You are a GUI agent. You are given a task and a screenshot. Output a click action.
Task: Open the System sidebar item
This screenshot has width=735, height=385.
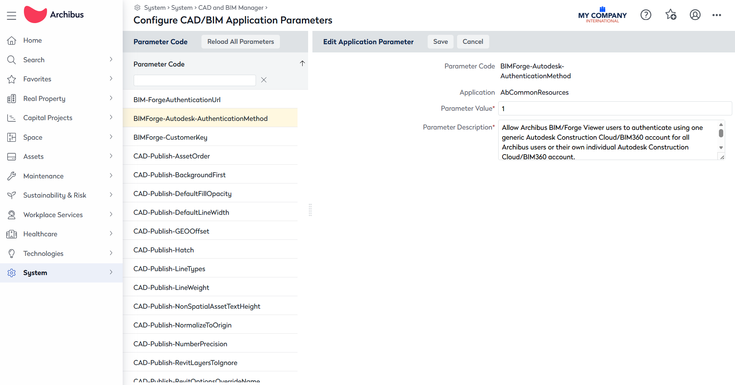point(35,273)
